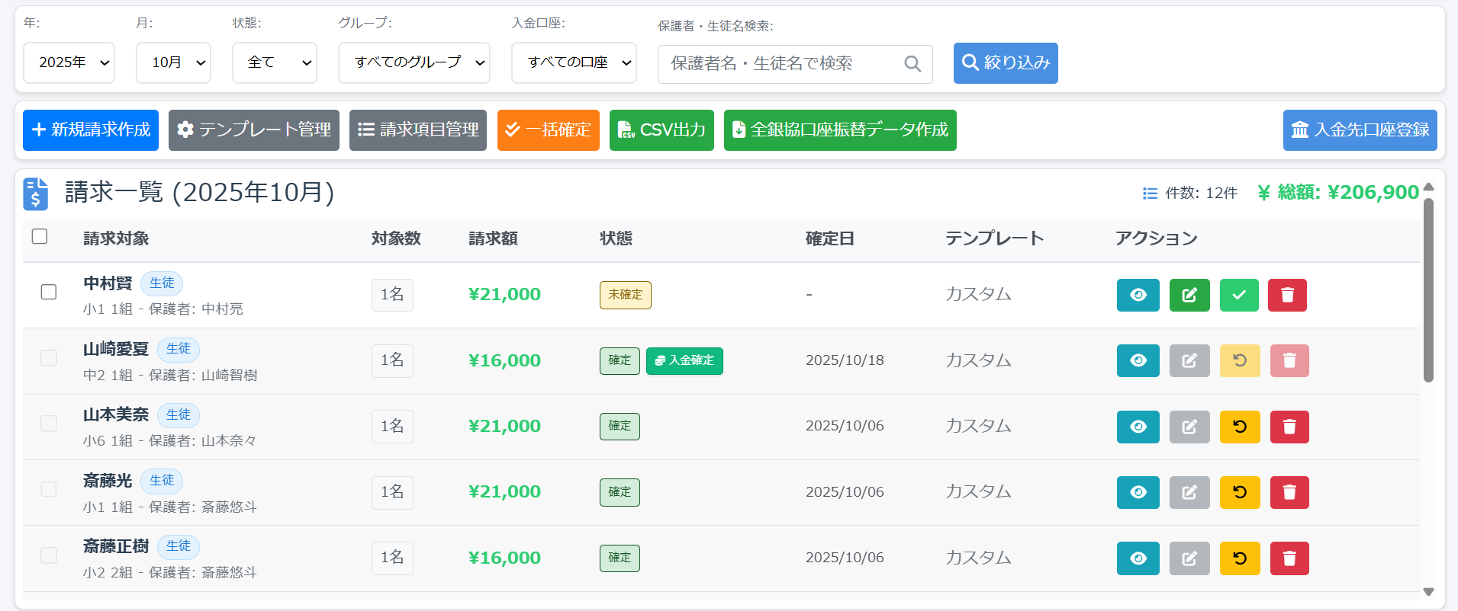
Task: Click the 状態 column header
Action: [616, 238]
